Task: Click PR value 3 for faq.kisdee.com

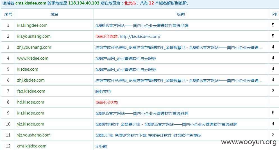Action: pyautogui.click(x=273, y=91)
